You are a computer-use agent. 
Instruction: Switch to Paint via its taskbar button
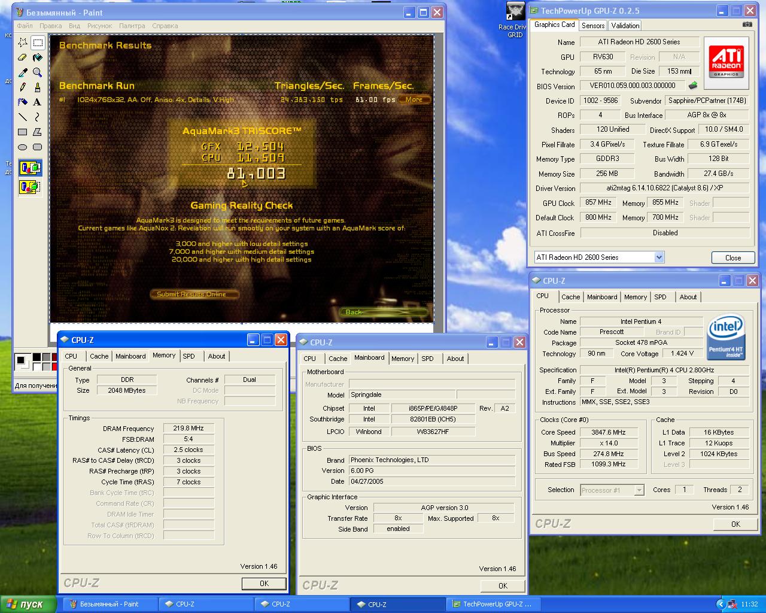[110, 604]
